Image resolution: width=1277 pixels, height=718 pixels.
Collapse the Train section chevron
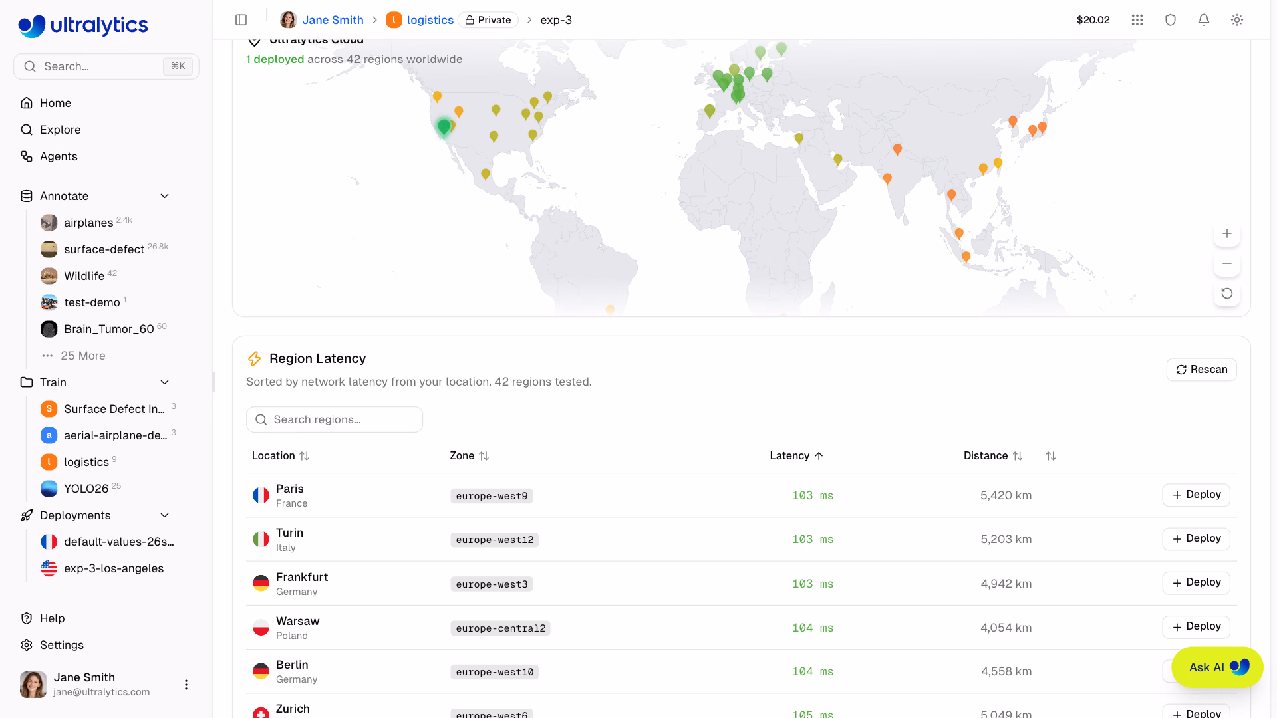pyautogui.click(x=165, y=382)
